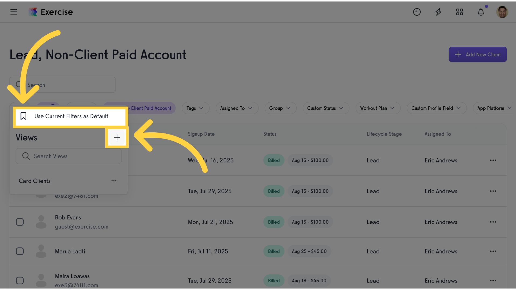Click the Exercise logo
The width and height of the screenshot is (516, 290).
click(51, 12)
